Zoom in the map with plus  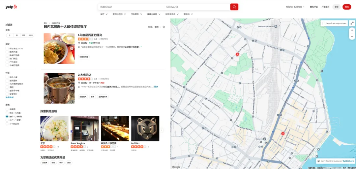coord(352,30)
